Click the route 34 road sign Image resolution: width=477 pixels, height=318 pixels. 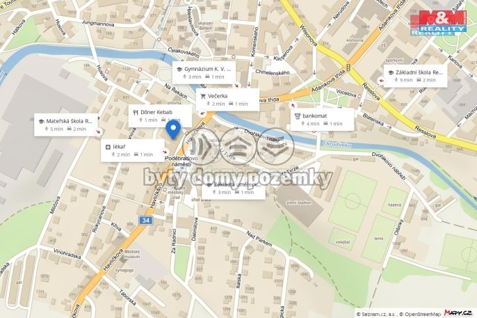[x=146, y=221]
